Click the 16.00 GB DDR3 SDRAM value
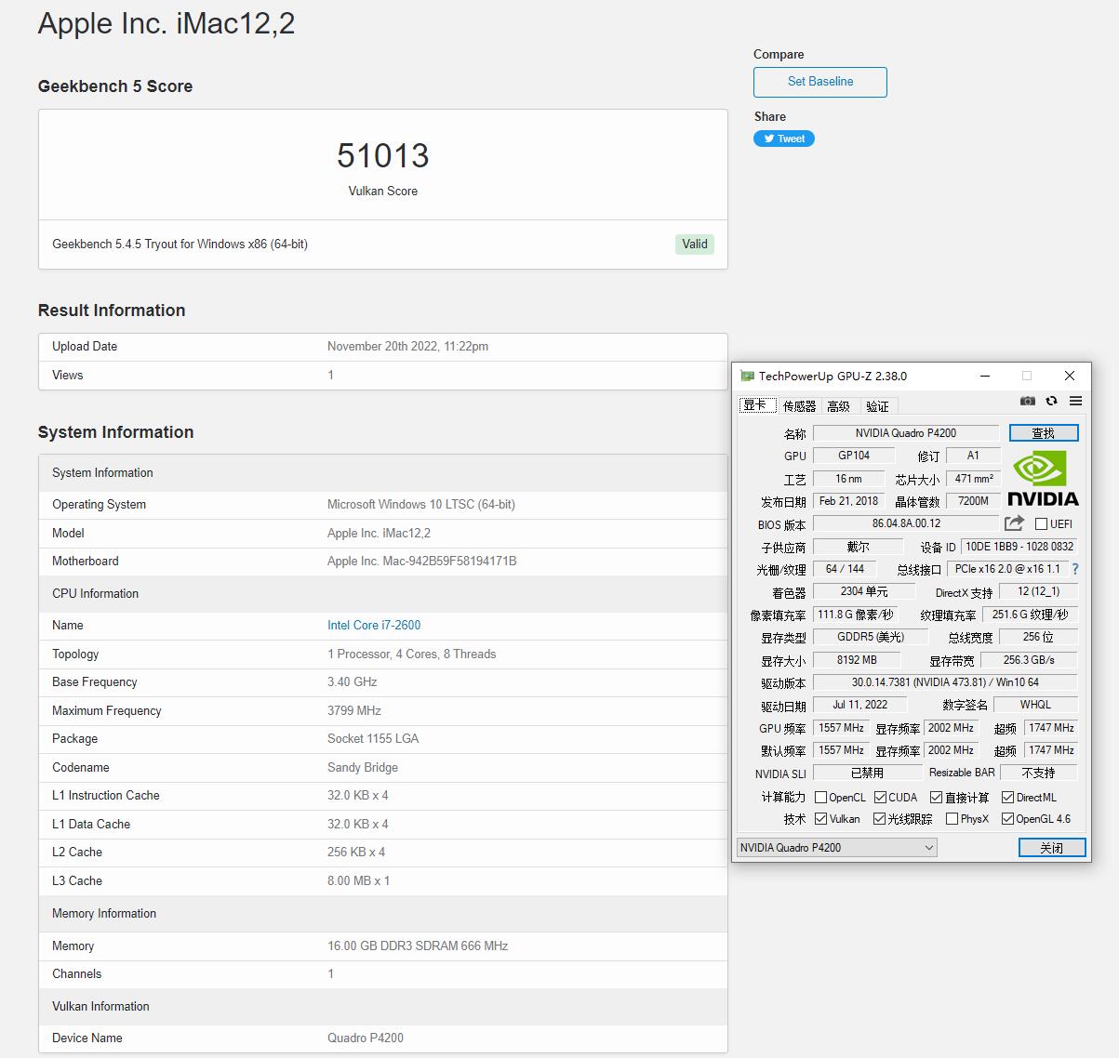 tap(418, 946)
